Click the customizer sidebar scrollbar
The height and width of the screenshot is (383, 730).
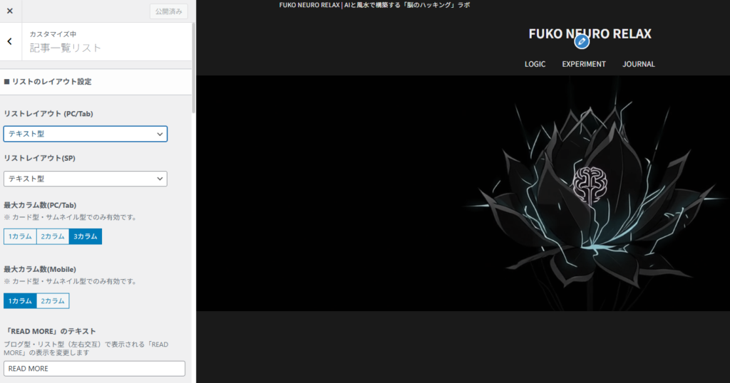(x=193, y=71)
